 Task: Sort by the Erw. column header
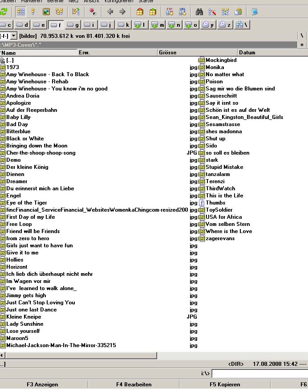tap(118, 53)
